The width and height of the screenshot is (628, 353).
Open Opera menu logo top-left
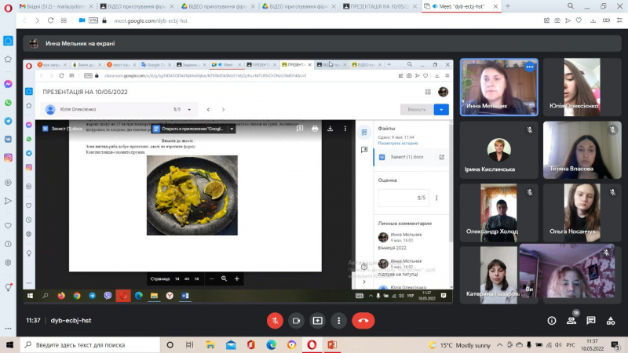point(8,8)
